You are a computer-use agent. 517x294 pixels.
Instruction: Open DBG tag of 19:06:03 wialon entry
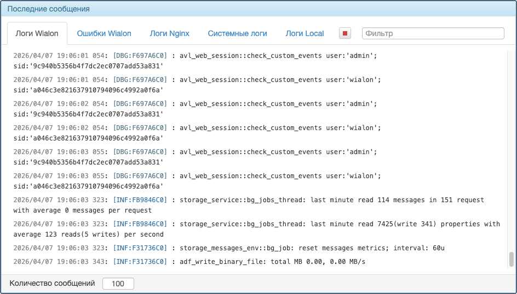pyautogui.click(x=140, y=176)
